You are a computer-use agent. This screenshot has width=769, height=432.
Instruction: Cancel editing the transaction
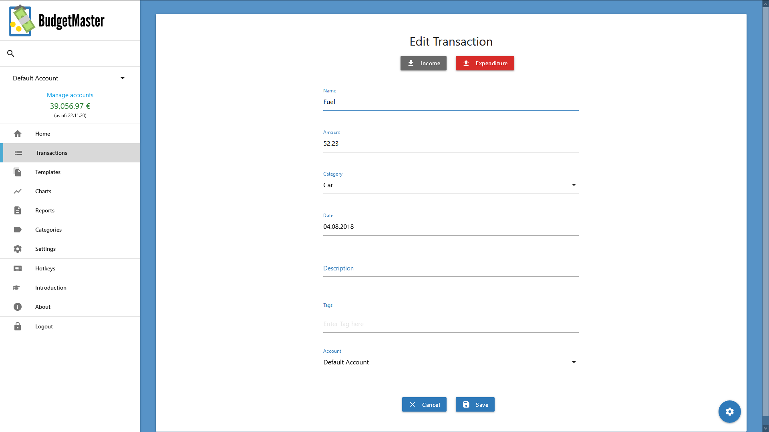(x=424, y=404)
